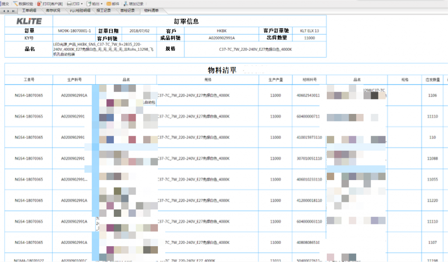
Task: Switch to the 工单明细 tab
Action: coord(29,11)
